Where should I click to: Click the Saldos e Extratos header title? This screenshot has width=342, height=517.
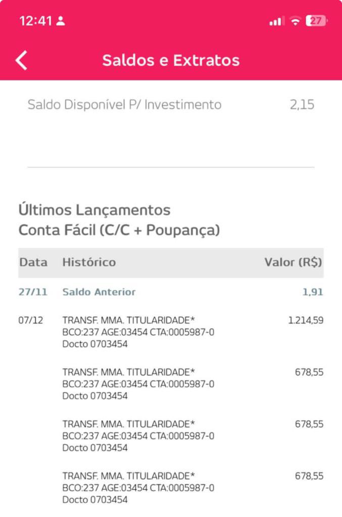point(171,60)
